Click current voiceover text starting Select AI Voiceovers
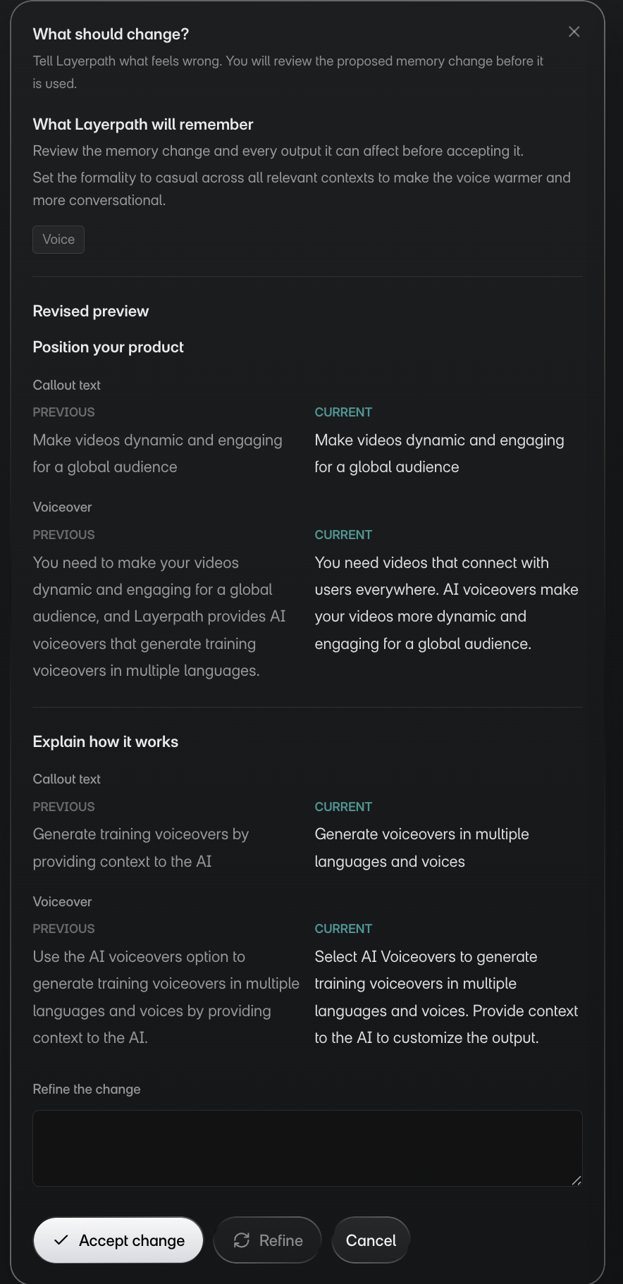 coord(446,997)
